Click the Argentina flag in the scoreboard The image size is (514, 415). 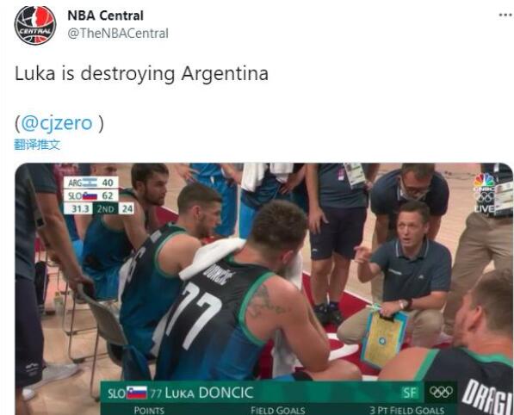[x=90, y=183]
